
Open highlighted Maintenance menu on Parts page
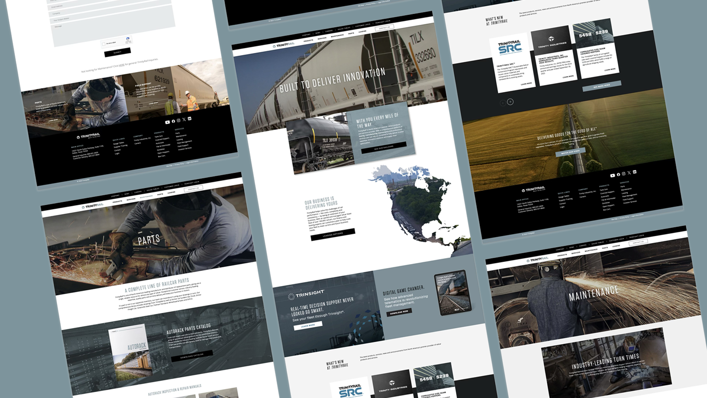pos(146,197)
